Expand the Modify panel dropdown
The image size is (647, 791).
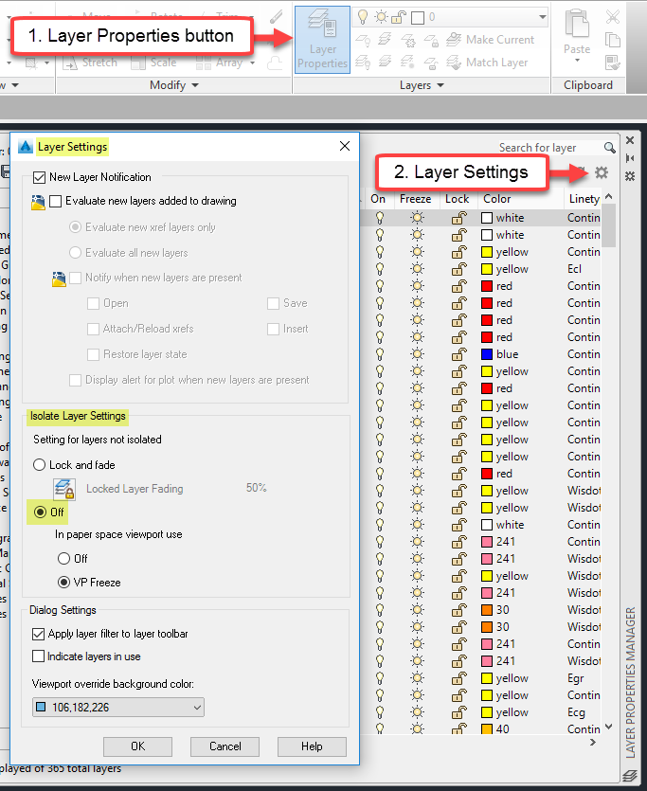click(175, 85)
